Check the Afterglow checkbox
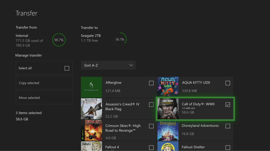Screen dimensions: 270x151 (x=151, y=83)
